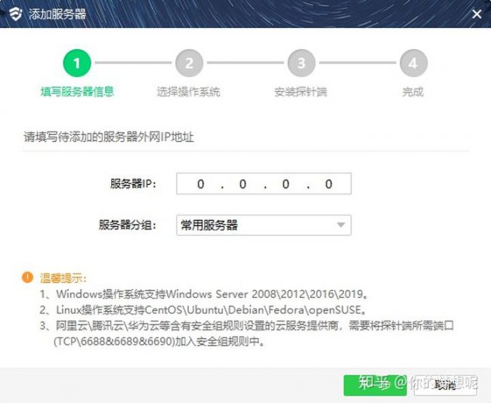Expand the 服务器分组 dropdown arrow
Image resolution: width=491 pixels, height=403 pixels.
(341, 225)
